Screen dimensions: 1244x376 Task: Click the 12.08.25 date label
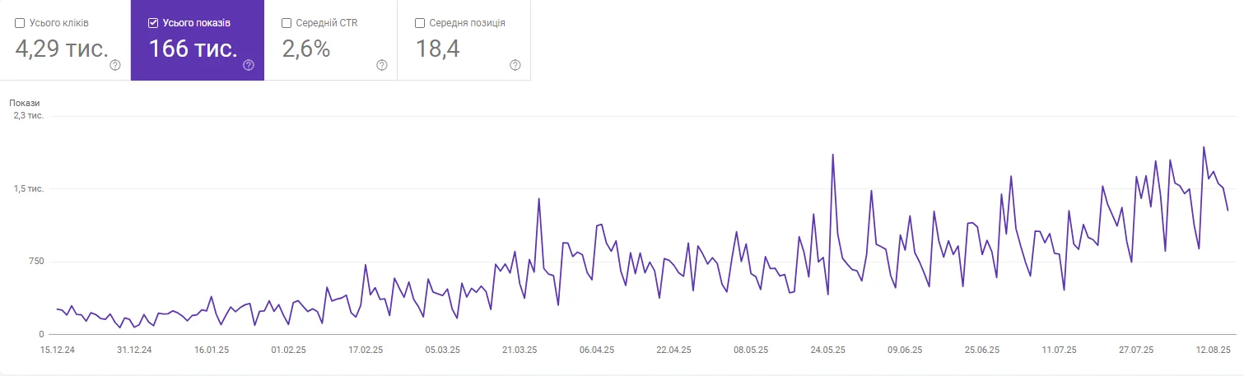pos(1214,350)
